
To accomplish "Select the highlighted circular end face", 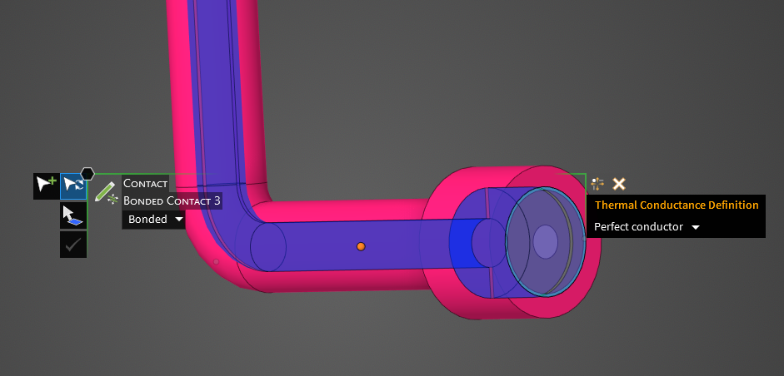I will point(545,242).
